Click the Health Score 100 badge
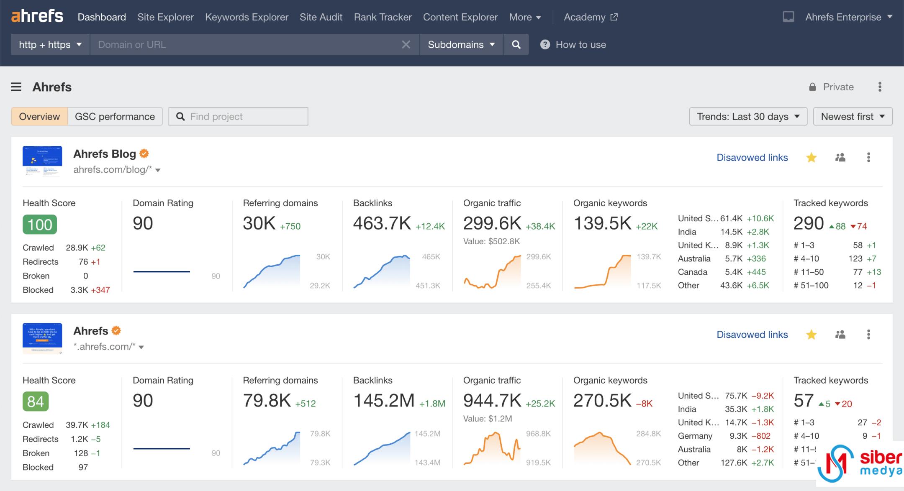Screen dimensions: 904x491 40,225
